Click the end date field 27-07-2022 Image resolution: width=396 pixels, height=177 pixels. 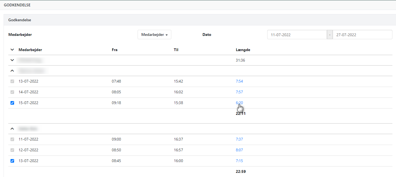tap(362, 35)
